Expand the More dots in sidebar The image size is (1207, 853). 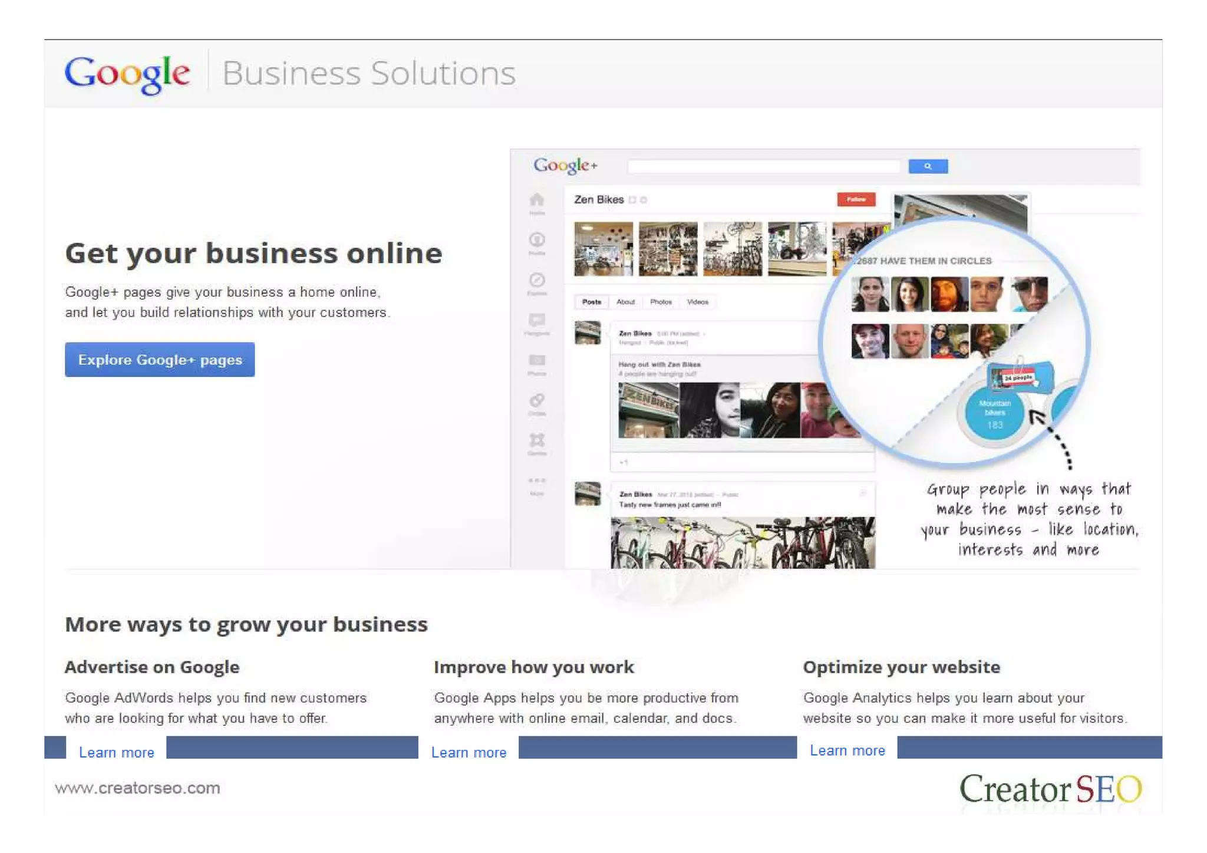point(536,481)
